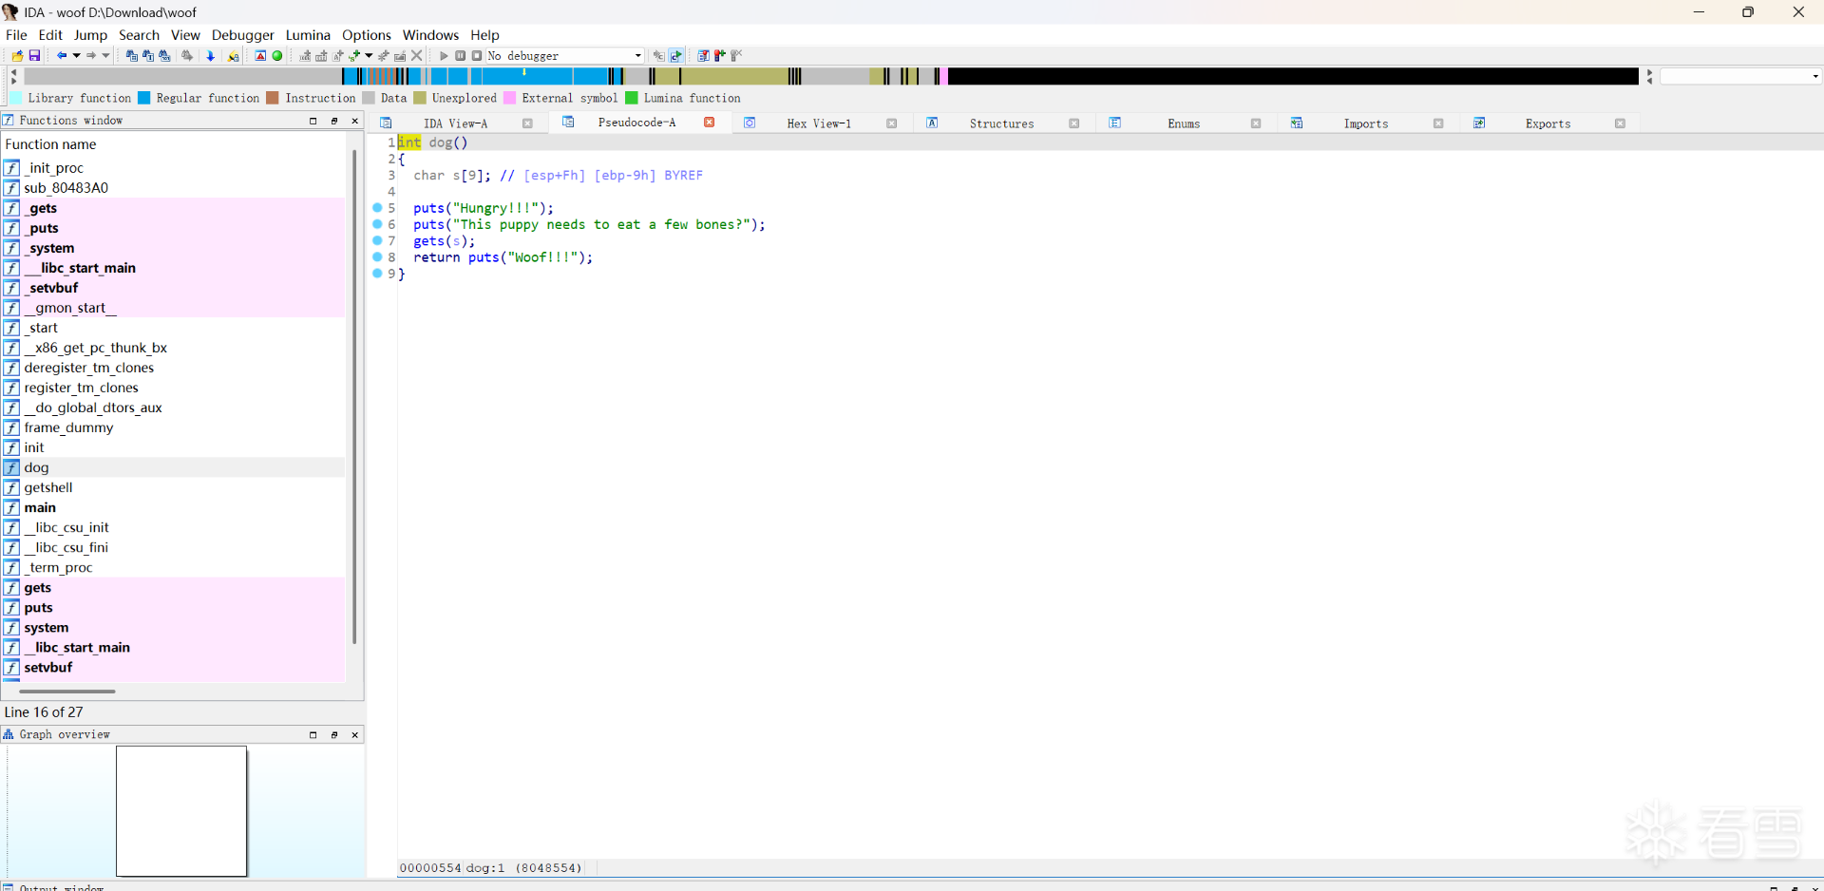The image size is (1824, 891).
Task: Open the File menu
Action: 16,35
